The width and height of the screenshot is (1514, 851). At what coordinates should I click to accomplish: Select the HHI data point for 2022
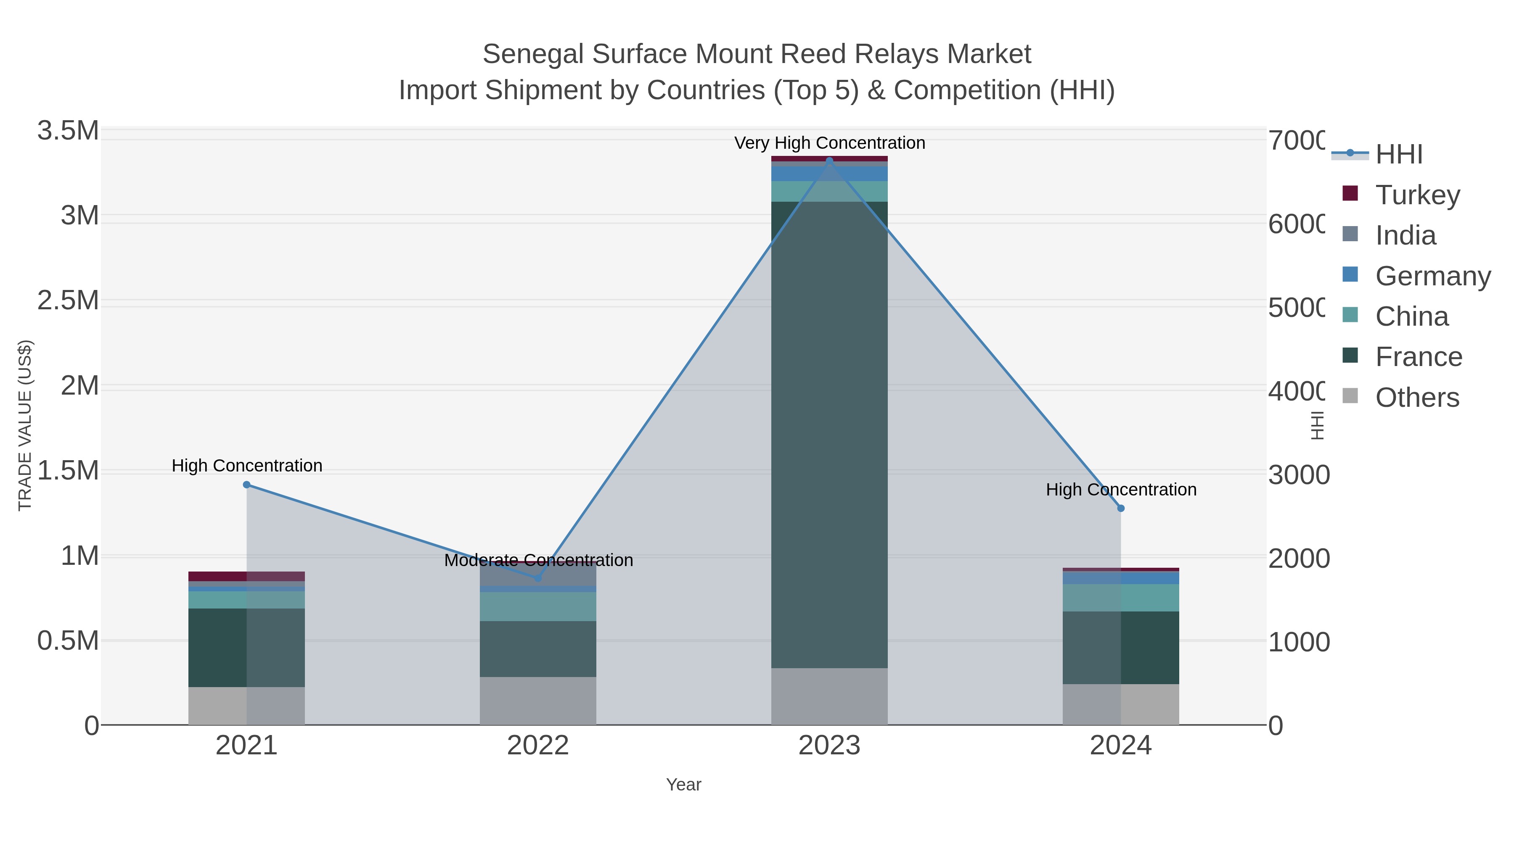538,578
